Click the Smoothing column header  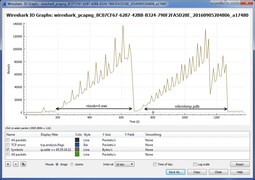[197, 135]
